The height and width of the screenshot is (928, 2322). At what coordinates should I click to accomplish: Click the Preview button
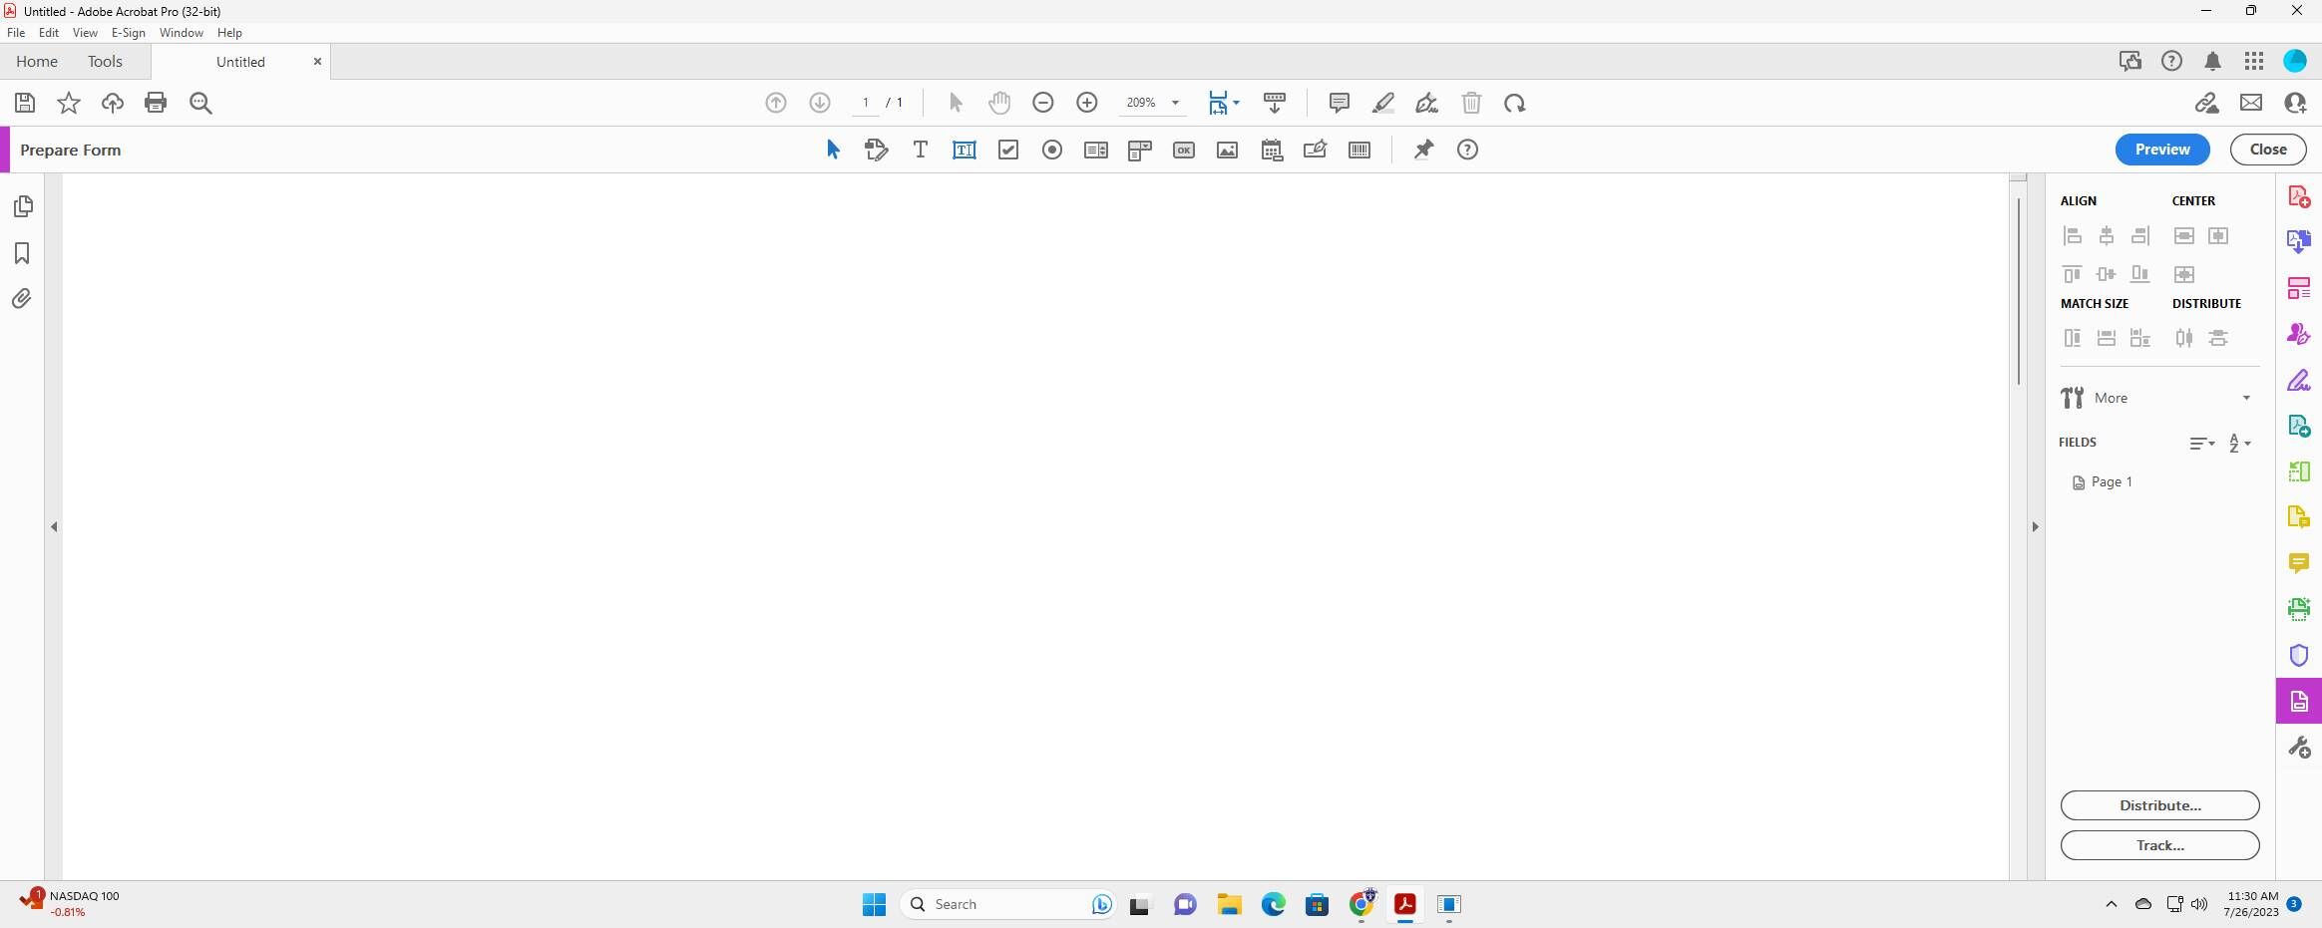click(x=2162, y=150)
